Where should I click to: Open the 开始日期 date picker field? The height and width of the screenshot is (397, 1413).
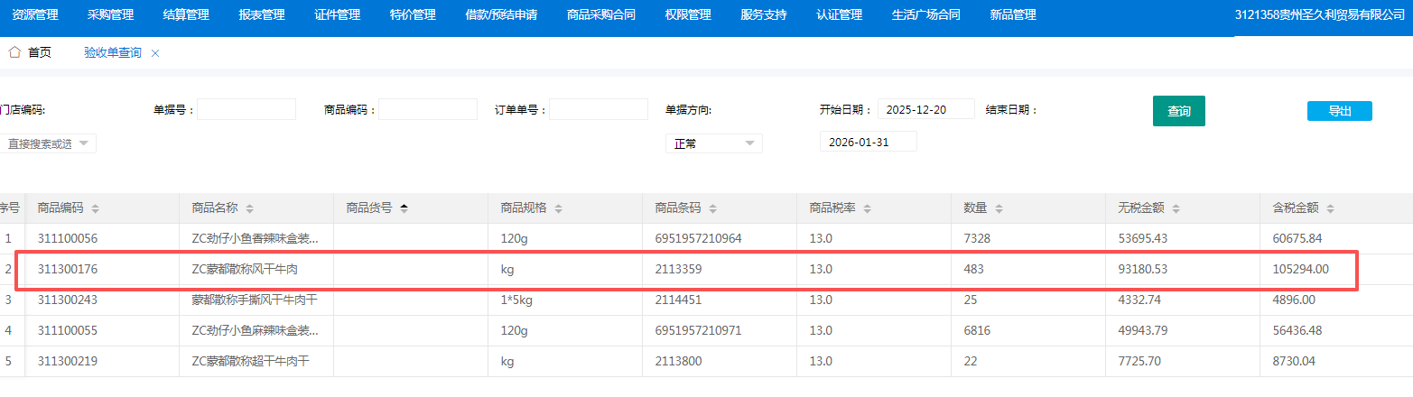pos(925,109)
